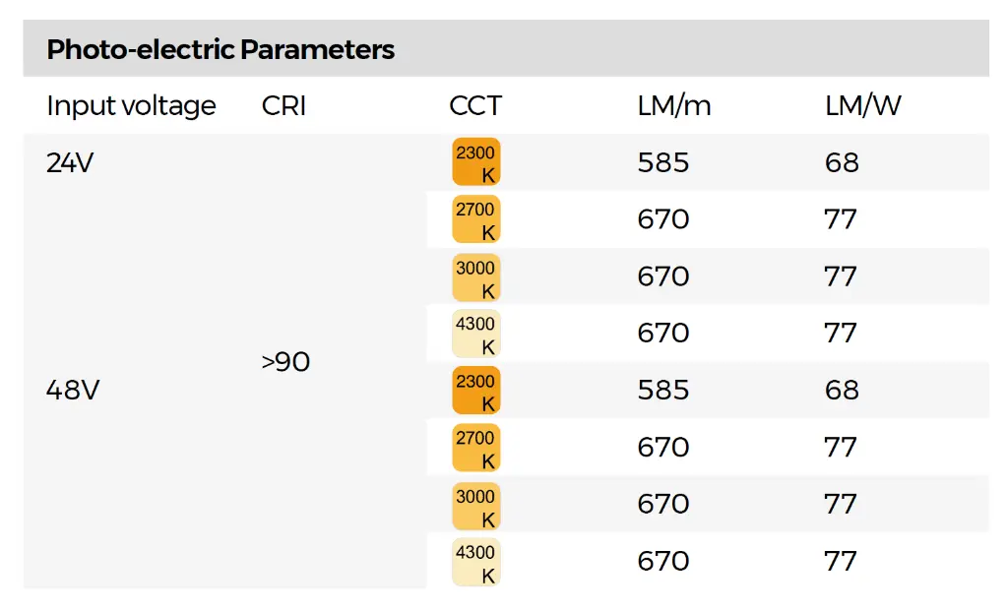Click the CRI column header
Screen dimensions: 1008x610
click(x=283, y=106)
